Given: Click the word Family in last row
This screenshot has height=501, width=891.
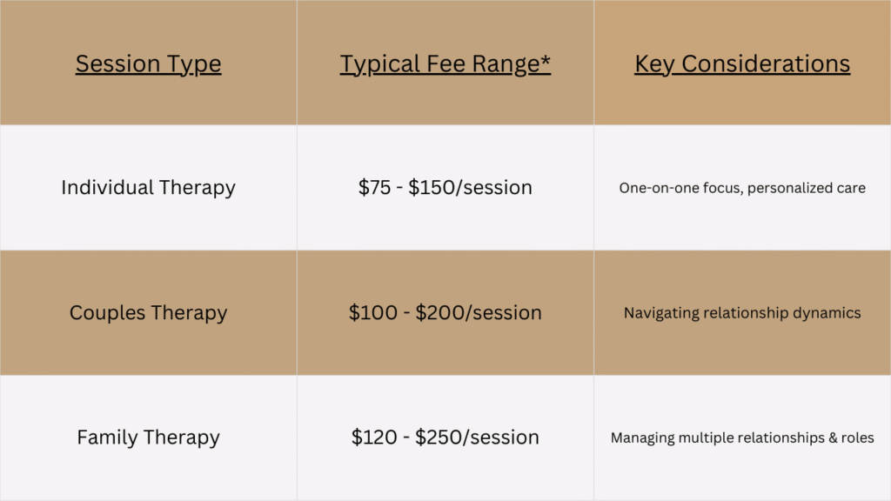Looking at the screenshot, I should pos(107,438).
